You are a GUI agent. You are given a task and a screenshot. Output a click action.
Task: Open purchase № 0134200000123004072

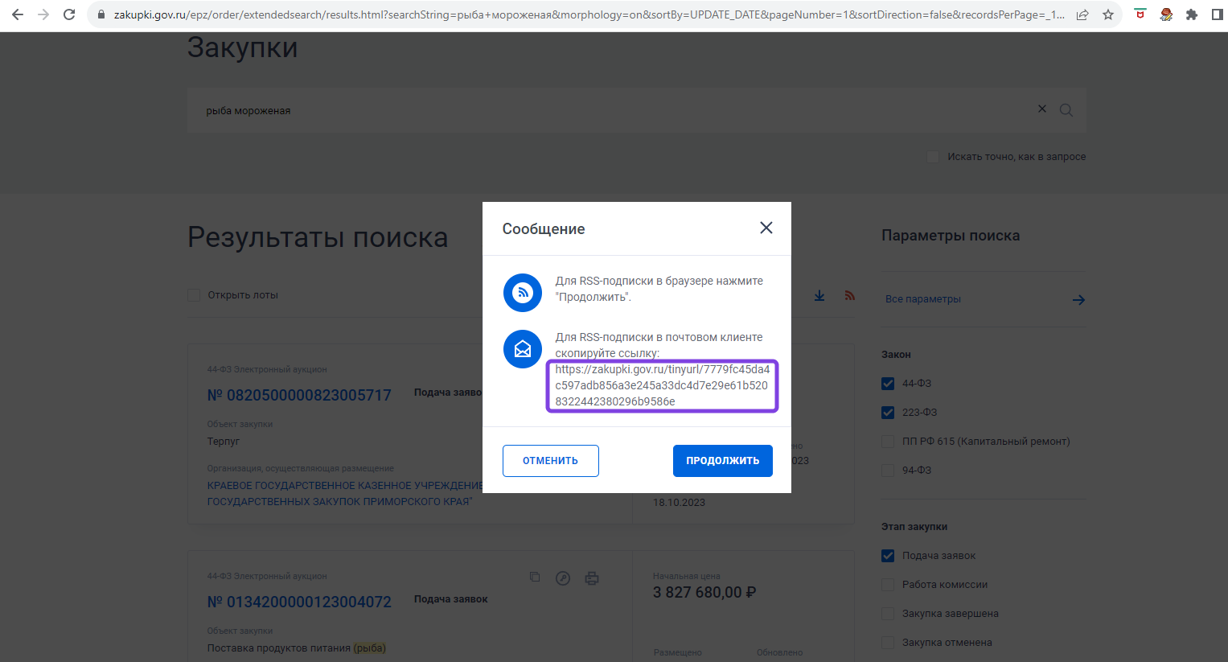pos(299,602)
